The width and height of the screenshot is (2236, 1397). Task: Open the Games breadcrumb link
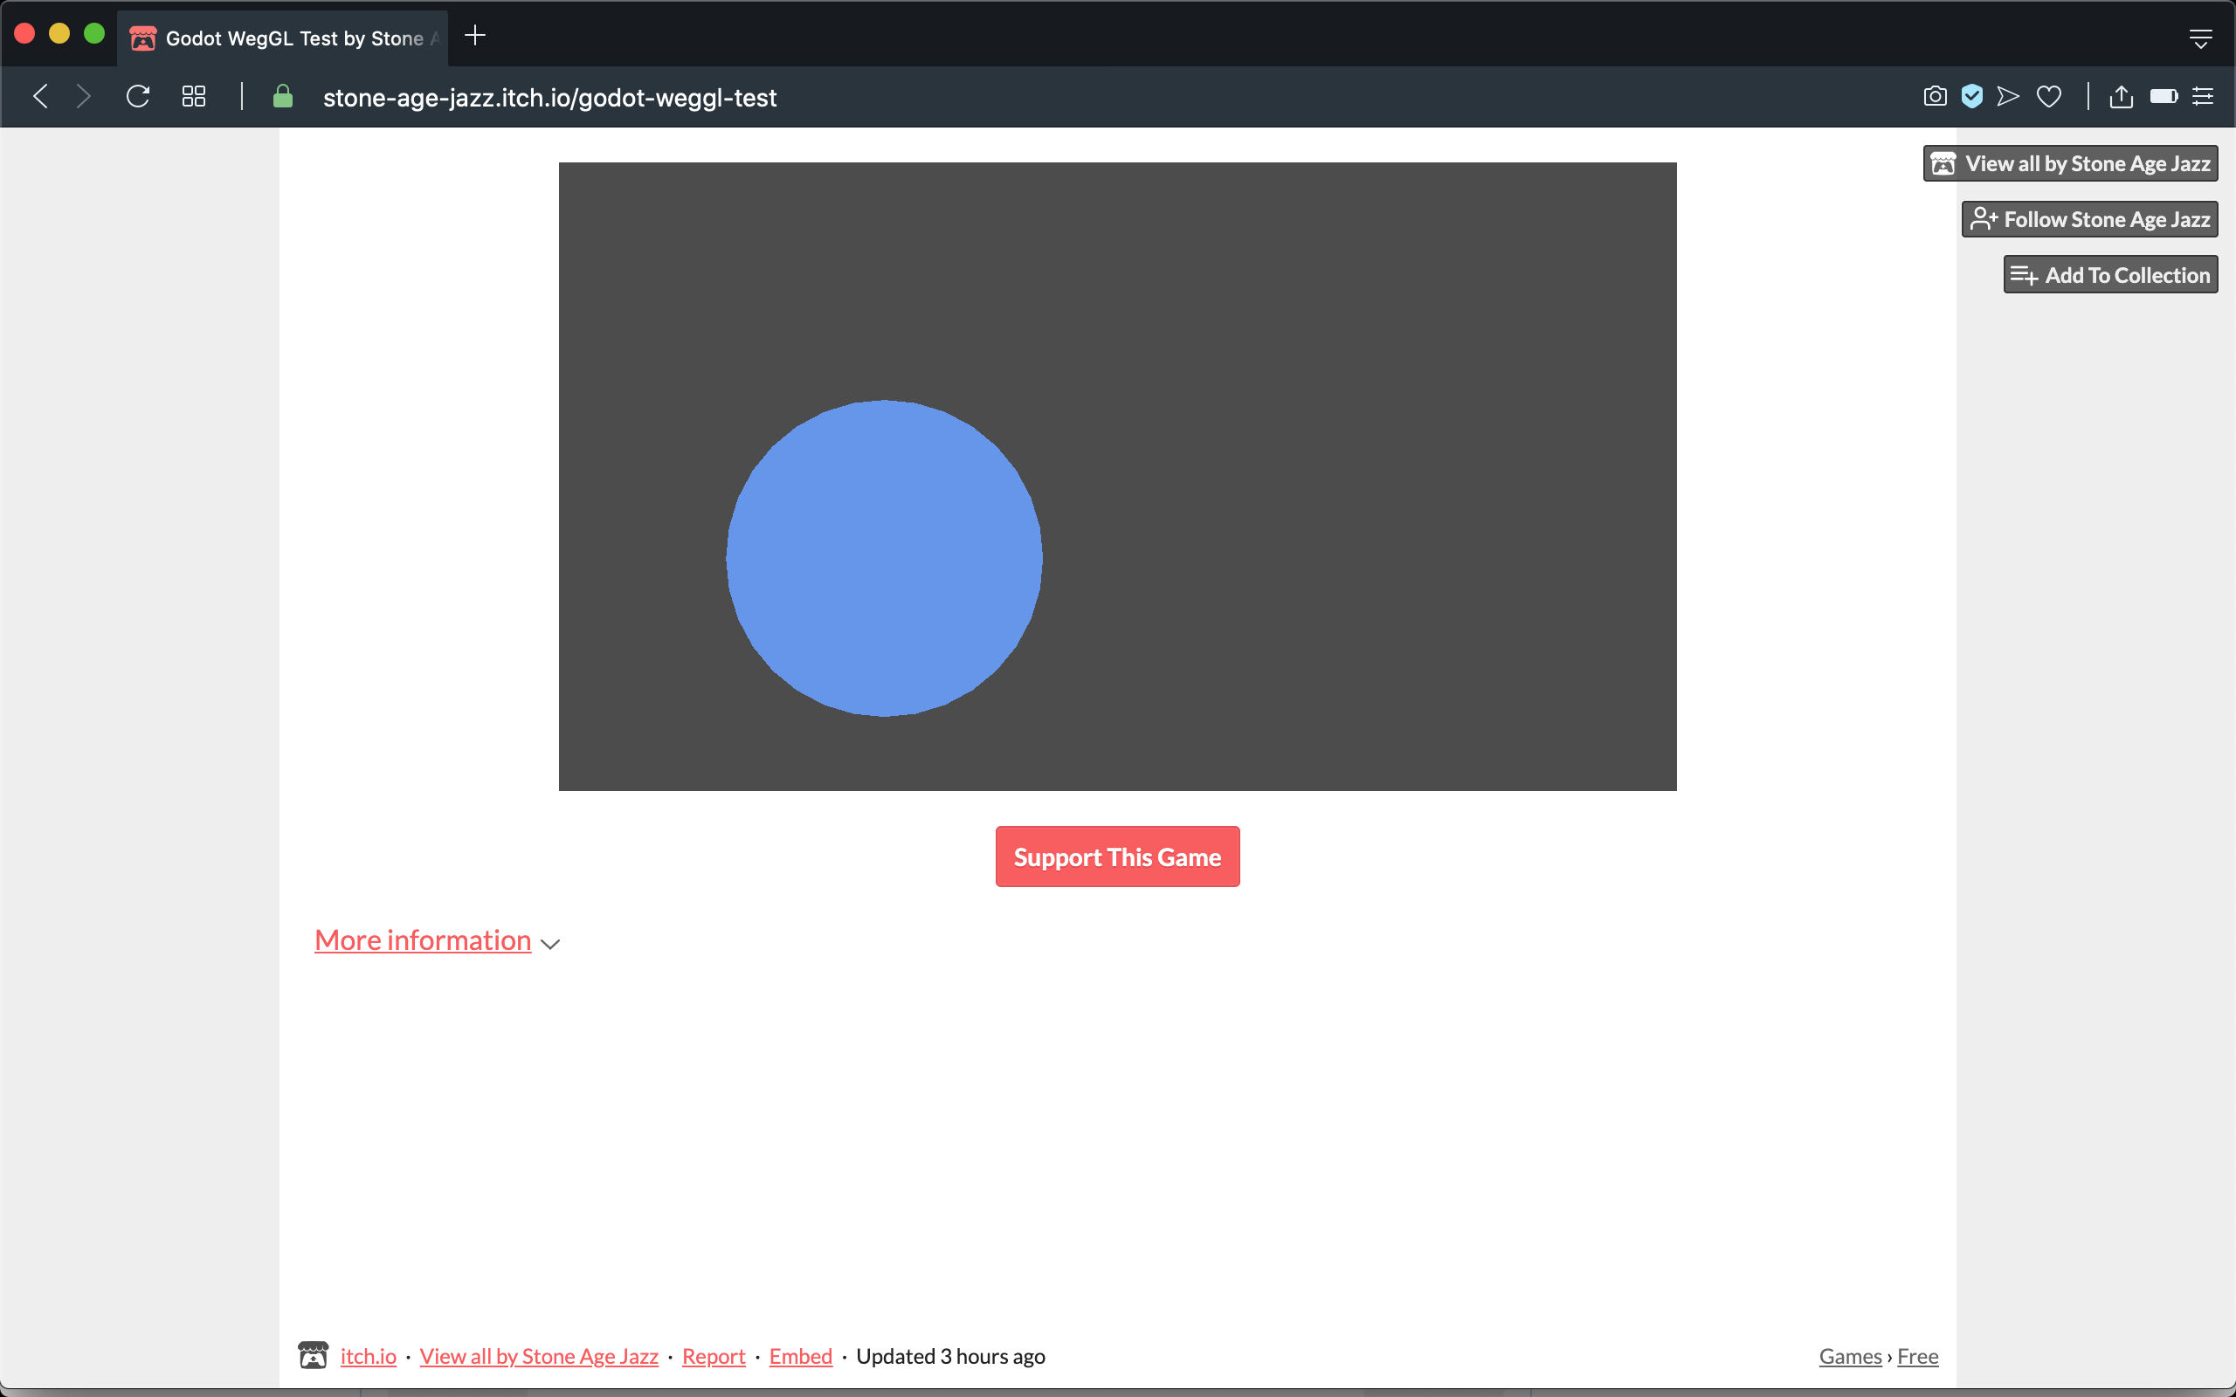click(1850, 1355)
